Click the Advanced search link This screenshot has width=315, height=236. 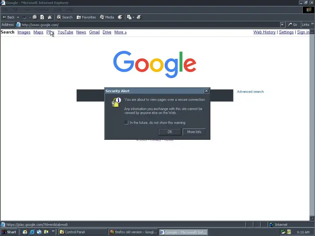(250, 92)
